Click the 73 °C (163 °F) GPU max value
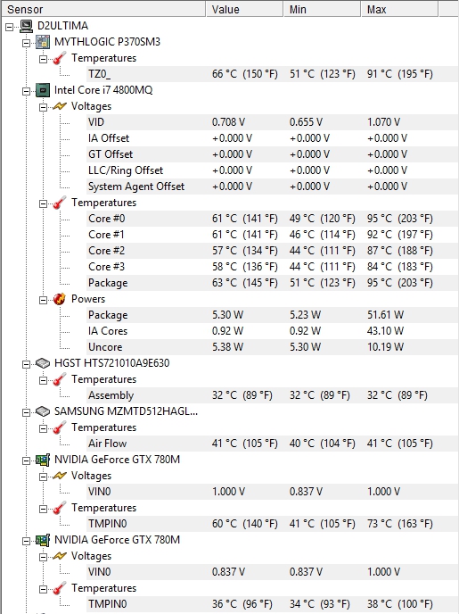The image size is (459, 614). pyautogui.click(x=399, y=524)
